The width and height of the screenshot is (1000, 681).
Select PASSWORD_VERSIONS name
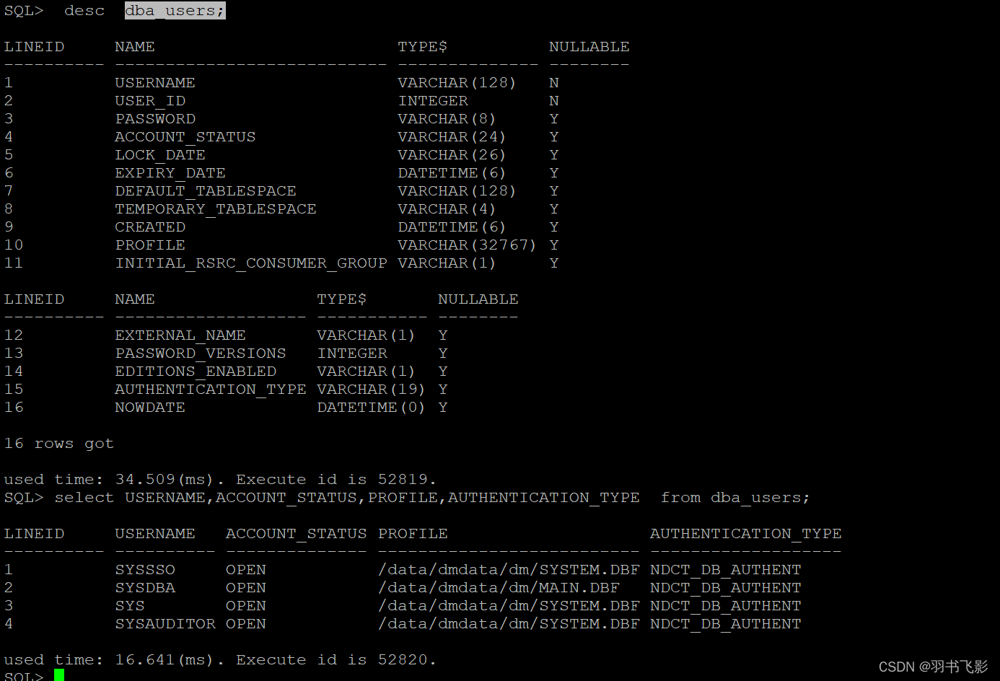201,353
